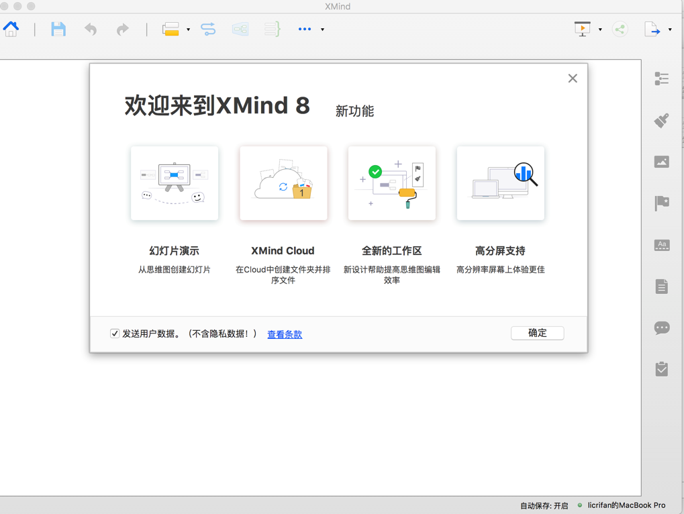Click licrifan的MacBook Pro status entry
Screen dimensions: 684x514
pos(626,505)
